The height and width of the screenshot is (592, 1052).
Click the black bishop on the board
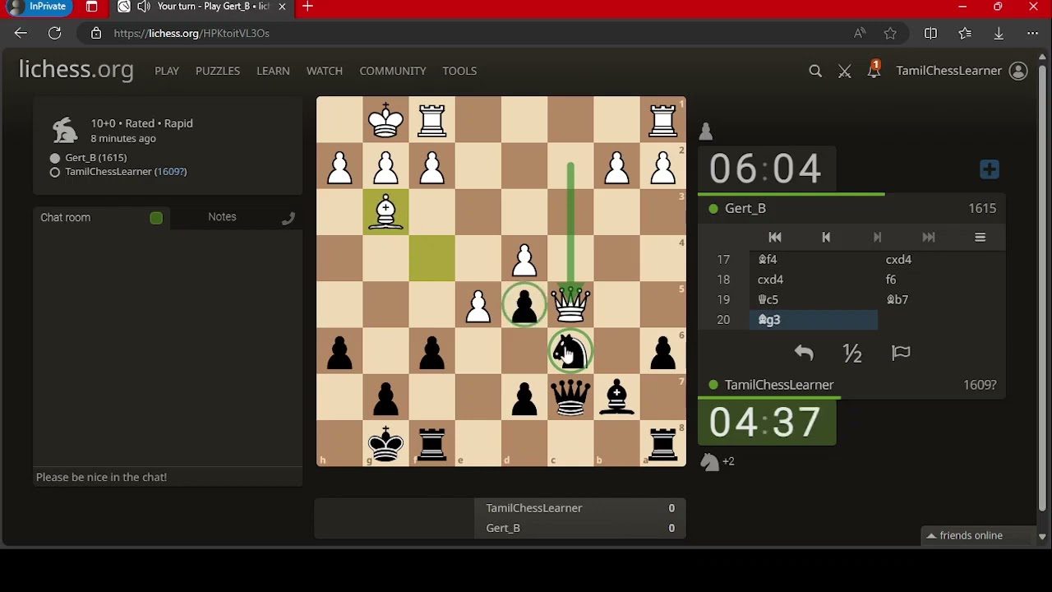click(x=616, y=398)
